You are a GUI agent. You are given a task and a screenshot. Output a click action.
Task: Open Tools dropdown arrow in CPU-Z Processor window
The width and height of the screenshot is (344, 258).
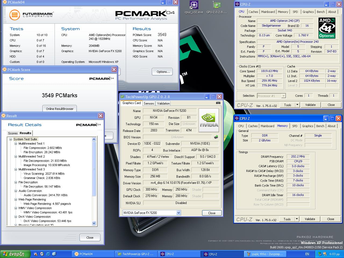297,105
